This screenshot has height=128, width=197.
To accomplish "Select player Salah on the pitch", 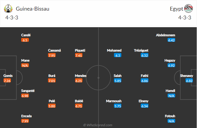I will 117,76.
